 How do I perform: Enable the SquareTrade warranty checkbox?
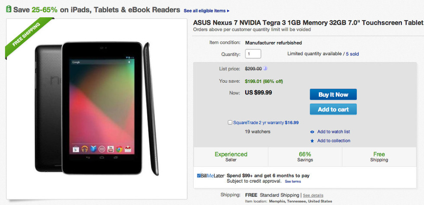point(230,122)
